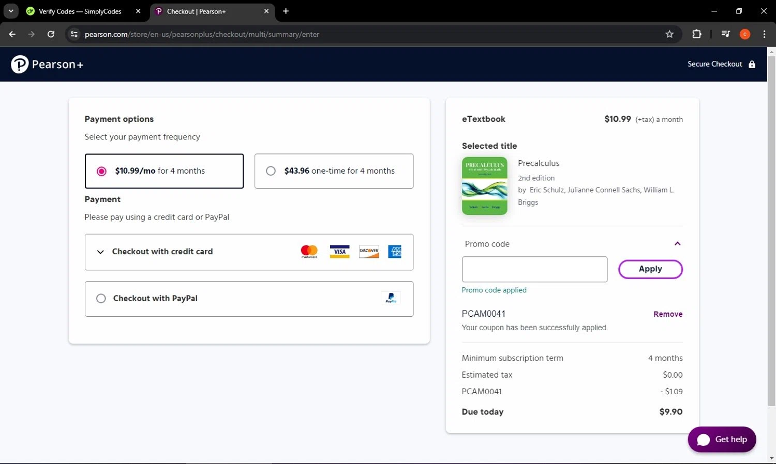Viewport: 776px width, 464px height.
Task: Apply the promo code
Action: (650, 269)
